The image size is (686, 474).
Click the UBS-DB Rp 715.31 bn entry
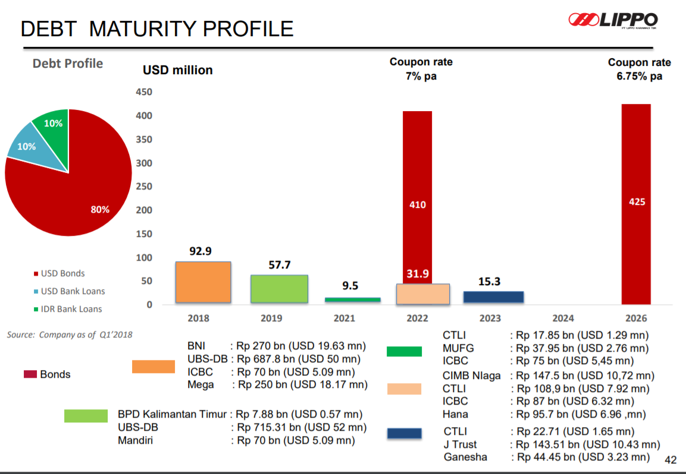click(242, 427)
